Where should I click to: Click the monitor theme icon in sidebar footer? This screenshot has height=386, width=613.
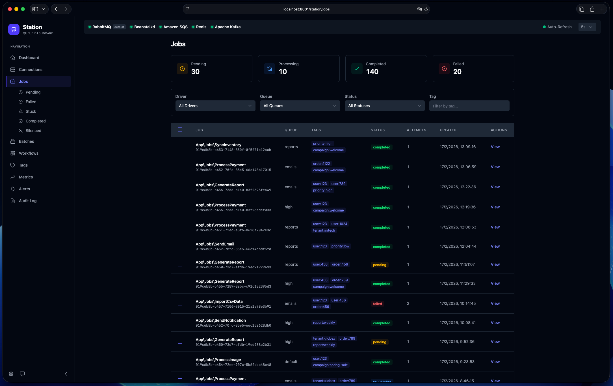pyautogui.click(x=22, y=374)
